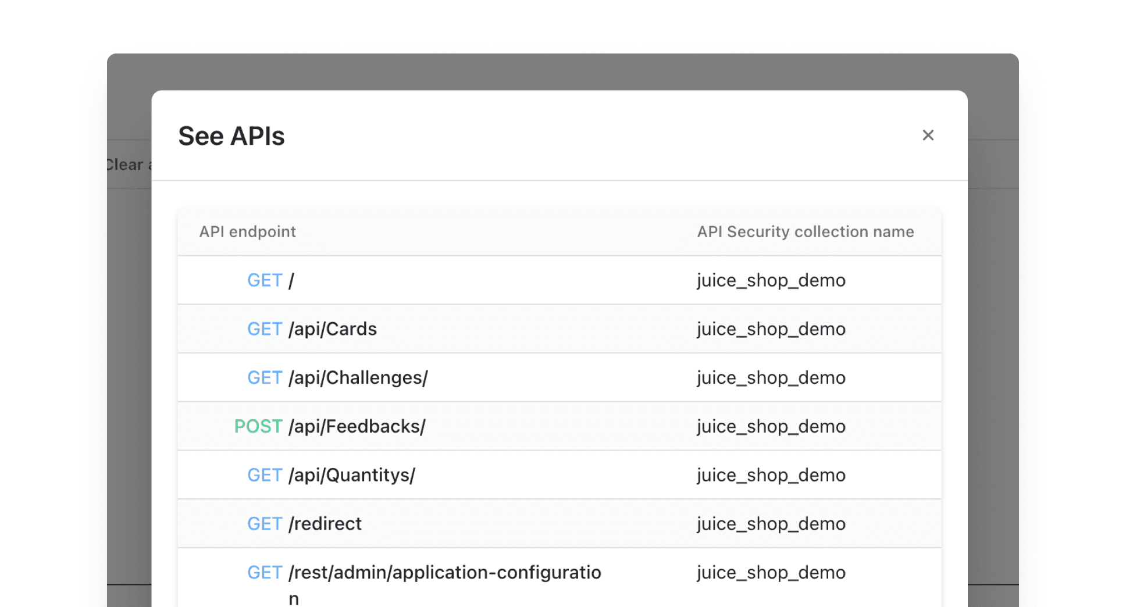Image resolution: width=1126 pixels, height=607 pixels.
Task: Click juice_shop_demo beside /redirect
Action: (771, 523)
